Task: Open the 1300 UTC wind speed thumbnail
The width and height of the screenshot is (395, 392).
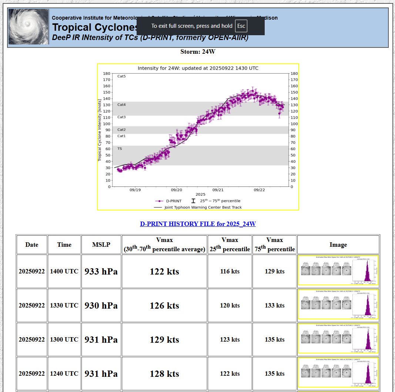Action: [x=338, y=339]
